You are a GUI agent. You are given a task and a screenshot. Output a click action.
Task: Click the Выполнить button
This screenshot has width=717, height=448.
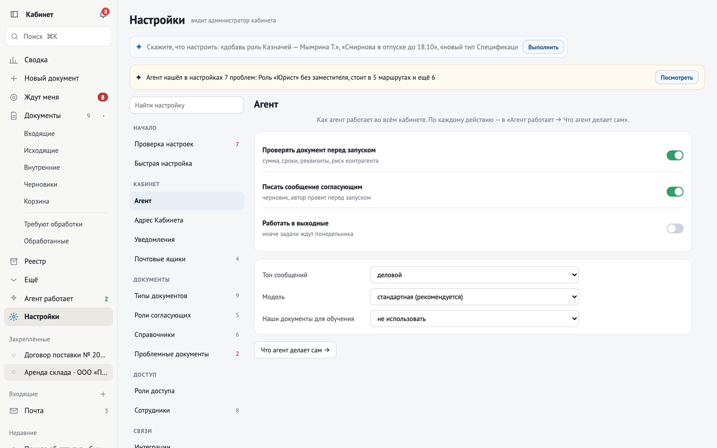[543, 47]
